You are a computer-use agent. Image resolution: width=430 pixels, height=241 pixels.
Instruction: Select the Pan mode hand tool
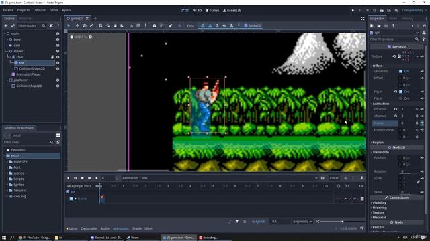pyautogui.click(x=115, y=25)
